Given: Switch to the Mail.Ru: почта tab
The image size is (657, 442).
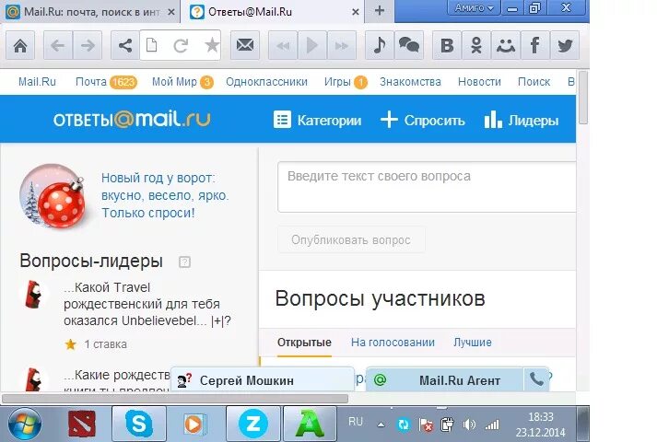Looking at the screenshot, I should [90, 12].
